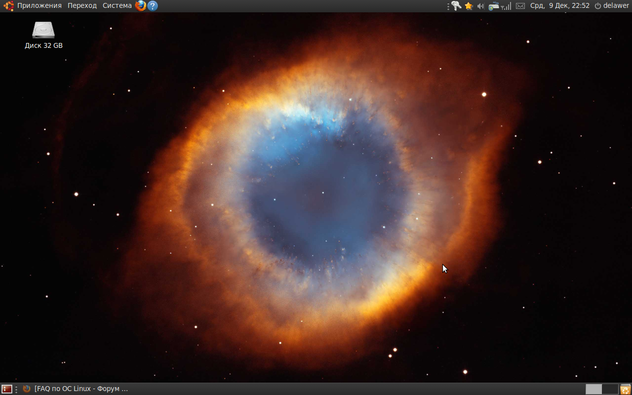This screenshot has height=395, width=632.
Task: Launch Firefox from the top panel
Action: 141,6
